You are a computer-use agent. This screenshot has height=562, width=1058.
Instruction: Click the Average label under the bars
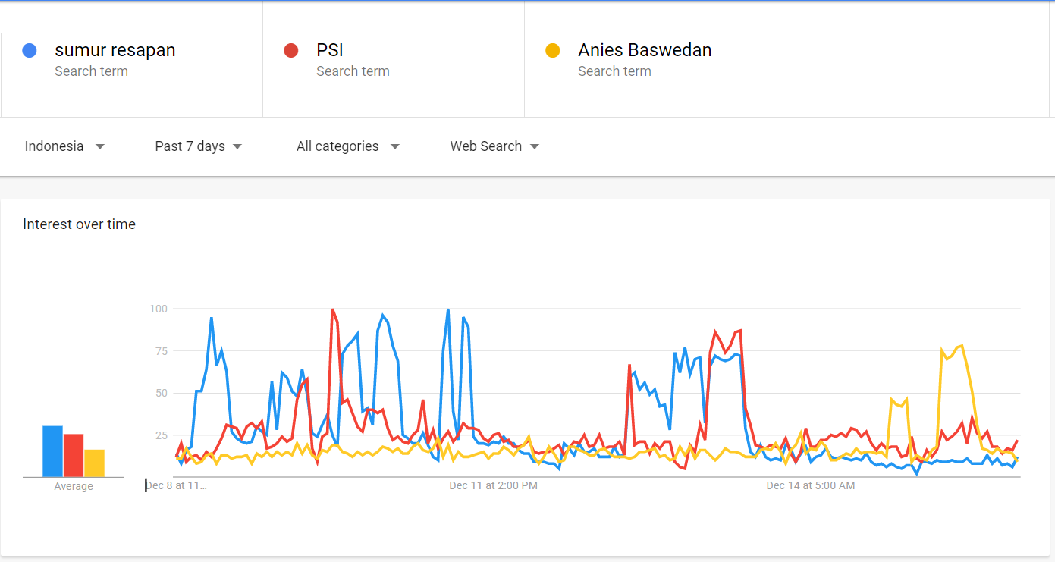point(74,487)
